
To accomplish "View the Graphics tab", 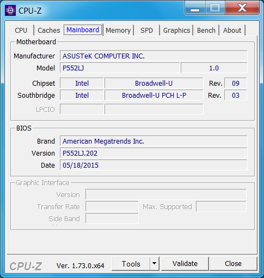I will pos(176,30).
